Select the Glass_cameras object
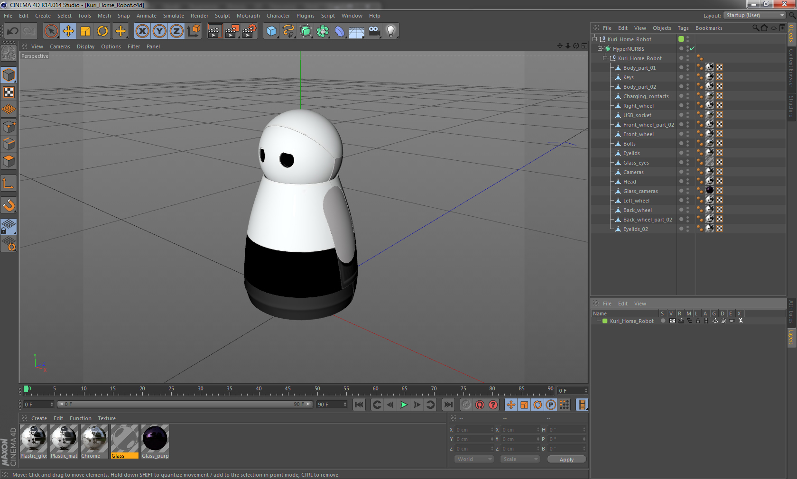 coord(640,191)
